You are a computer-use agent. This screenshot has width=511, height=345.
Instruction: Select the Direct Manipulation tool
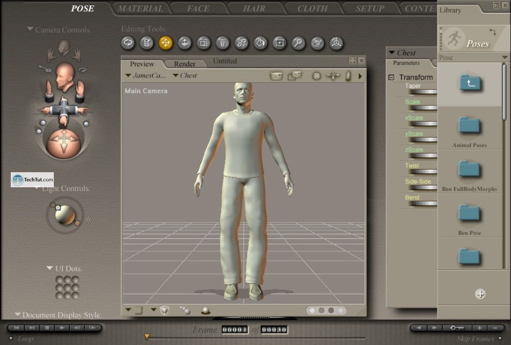336,43
